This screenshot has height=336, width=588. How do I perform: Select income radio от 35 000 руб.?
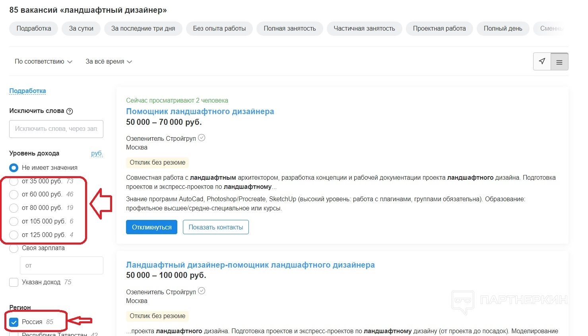[x=14, y=181]
